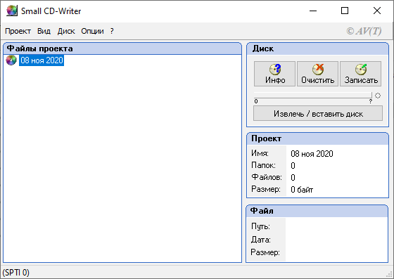
Task: Click the Размер value 0 байт
Action: [x=302, y=190]
